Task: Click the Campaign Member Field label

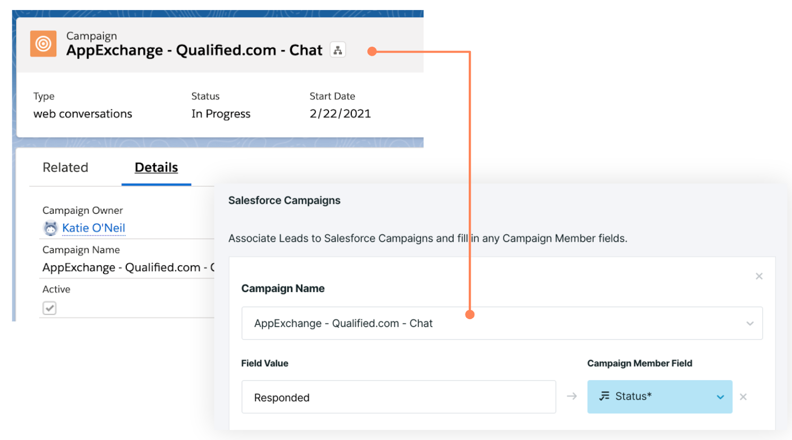Action: (640, 363)
